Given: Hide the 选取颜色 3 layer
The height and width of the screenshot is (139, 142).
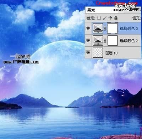Looking at the screenshot, I should pyautogui.click(x=88, y=28).
